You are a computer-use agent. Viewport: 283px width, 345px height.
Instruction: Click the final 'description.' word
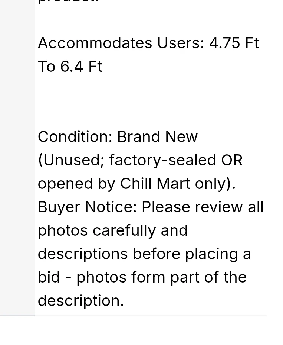pyautogui.click(x=81, y=301)
